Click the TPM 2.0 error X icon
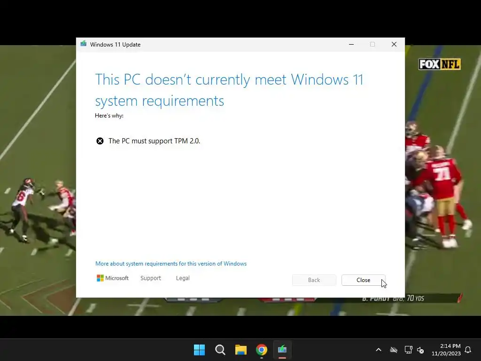481x361 pixels. (x=100, y=141)
